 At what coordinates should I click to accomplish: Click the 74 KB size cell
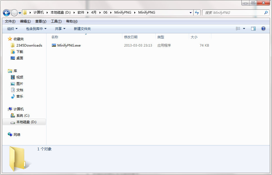point(204,45)
